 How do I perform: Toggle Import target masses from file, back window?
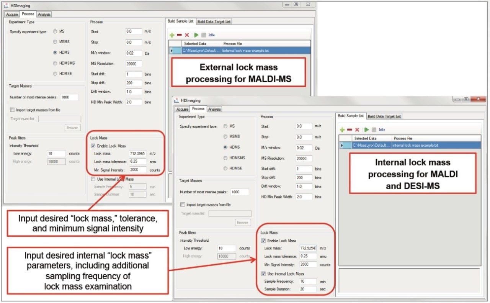pos(13,110)
